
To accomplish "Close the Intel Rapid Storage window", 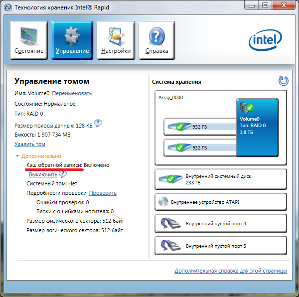I will 284,5.
